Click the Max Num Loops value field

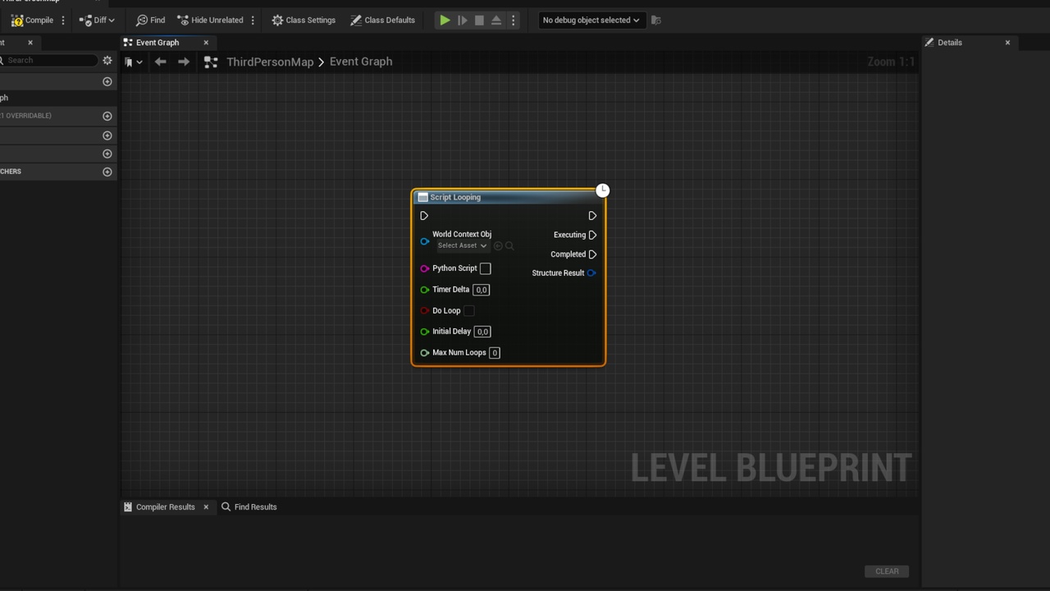click(495, 353)
